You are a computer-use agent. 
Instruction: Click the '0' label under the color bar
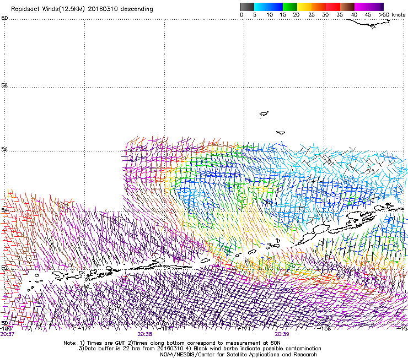click(241, 15)
